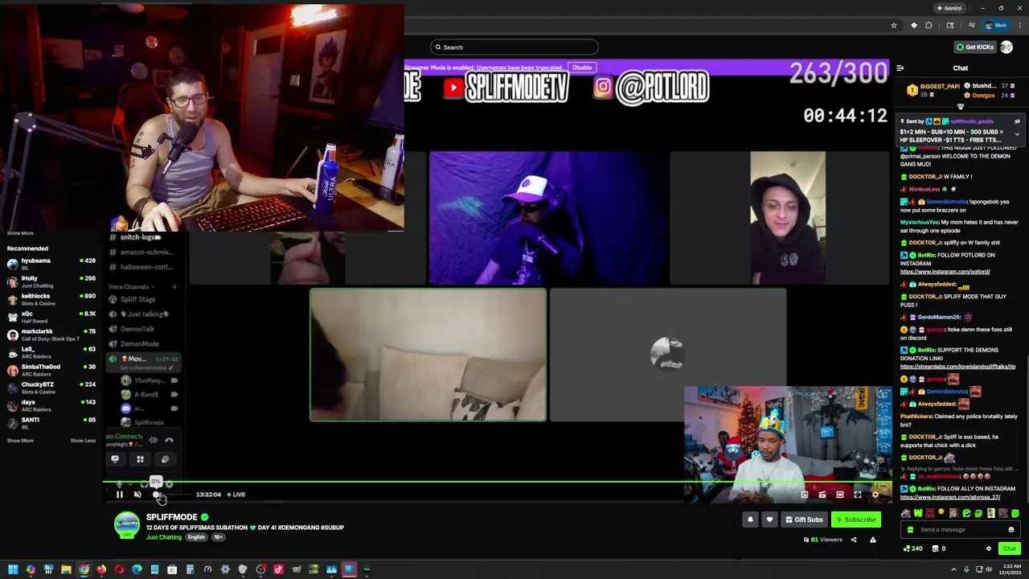Image resolution: width=1029 pixels, height=579 pixels.
Task: Expand the pinned chat message
Action: [x=1017, y=133]
